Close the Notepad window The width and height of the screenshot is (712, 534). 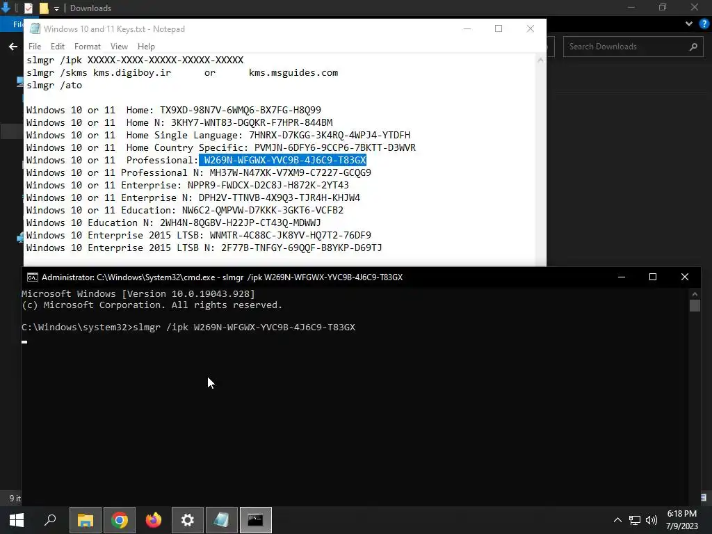tap(531, 29)
